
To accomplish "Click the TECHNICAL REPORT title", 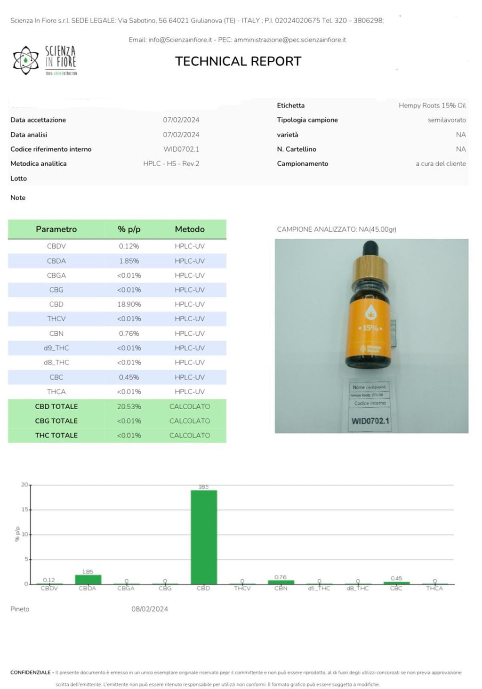I will pos(238,62).
